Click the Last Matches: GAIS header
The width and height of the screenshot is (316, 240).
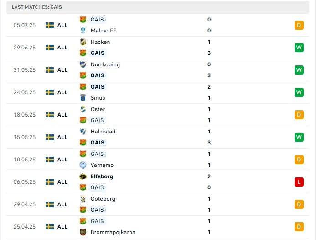[x=37, y=7]
